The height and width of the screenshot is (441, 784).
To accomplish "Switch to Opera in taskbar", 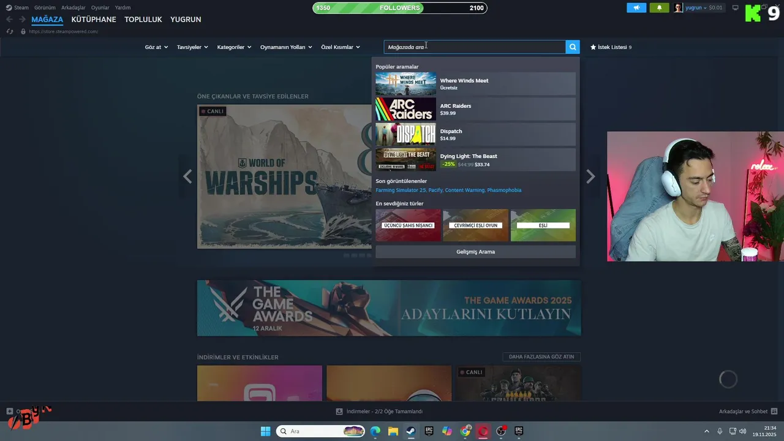I will pyautogui.click(x=483, y=431).
